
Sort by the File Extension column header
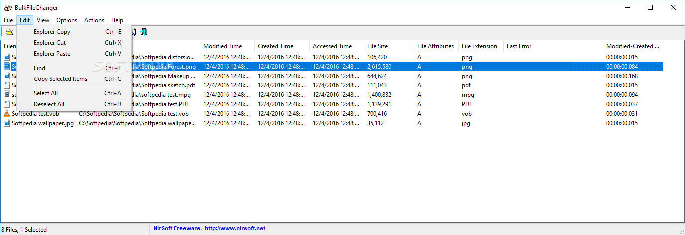481,46
